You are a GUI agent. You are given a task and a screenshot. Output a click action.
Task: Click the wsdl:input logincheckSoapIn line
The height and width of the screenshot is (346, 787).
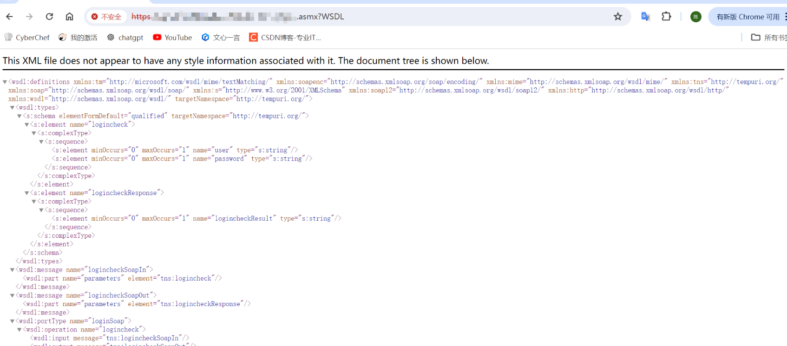(110, 338)
